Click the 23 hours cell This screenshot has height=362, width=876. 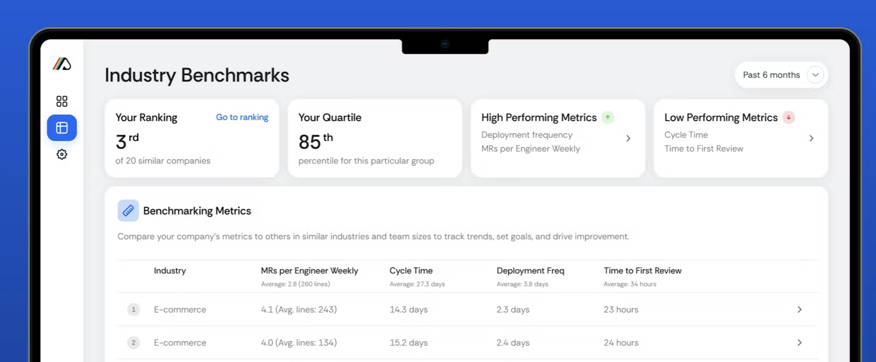[621, 310]
